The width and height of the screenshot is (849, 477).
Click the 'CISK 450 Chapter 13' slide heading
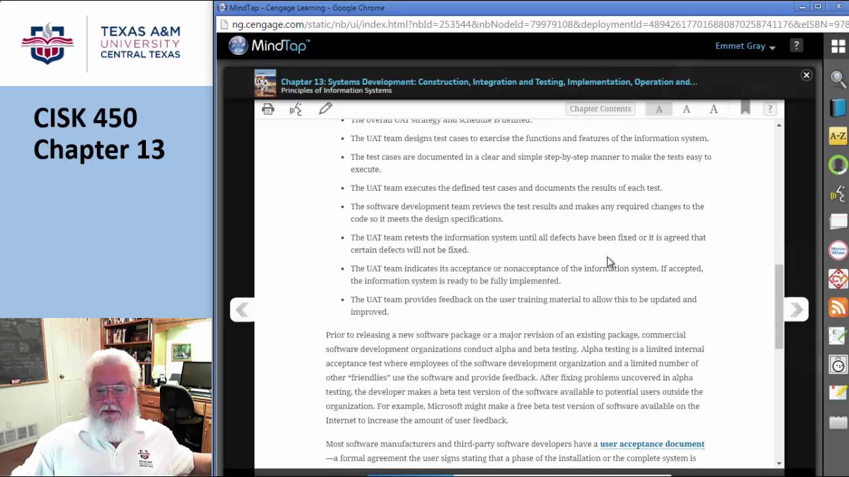[99, 134]
